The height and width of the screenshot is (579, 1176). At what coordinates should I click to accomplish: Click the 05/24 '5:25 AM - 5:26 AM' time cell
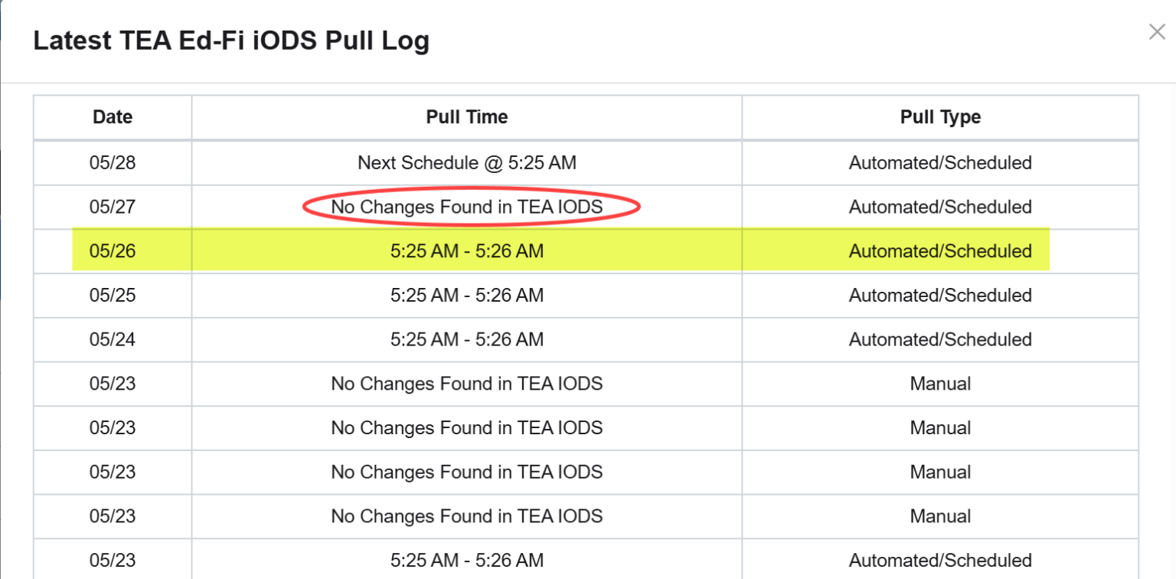(466, 339)
